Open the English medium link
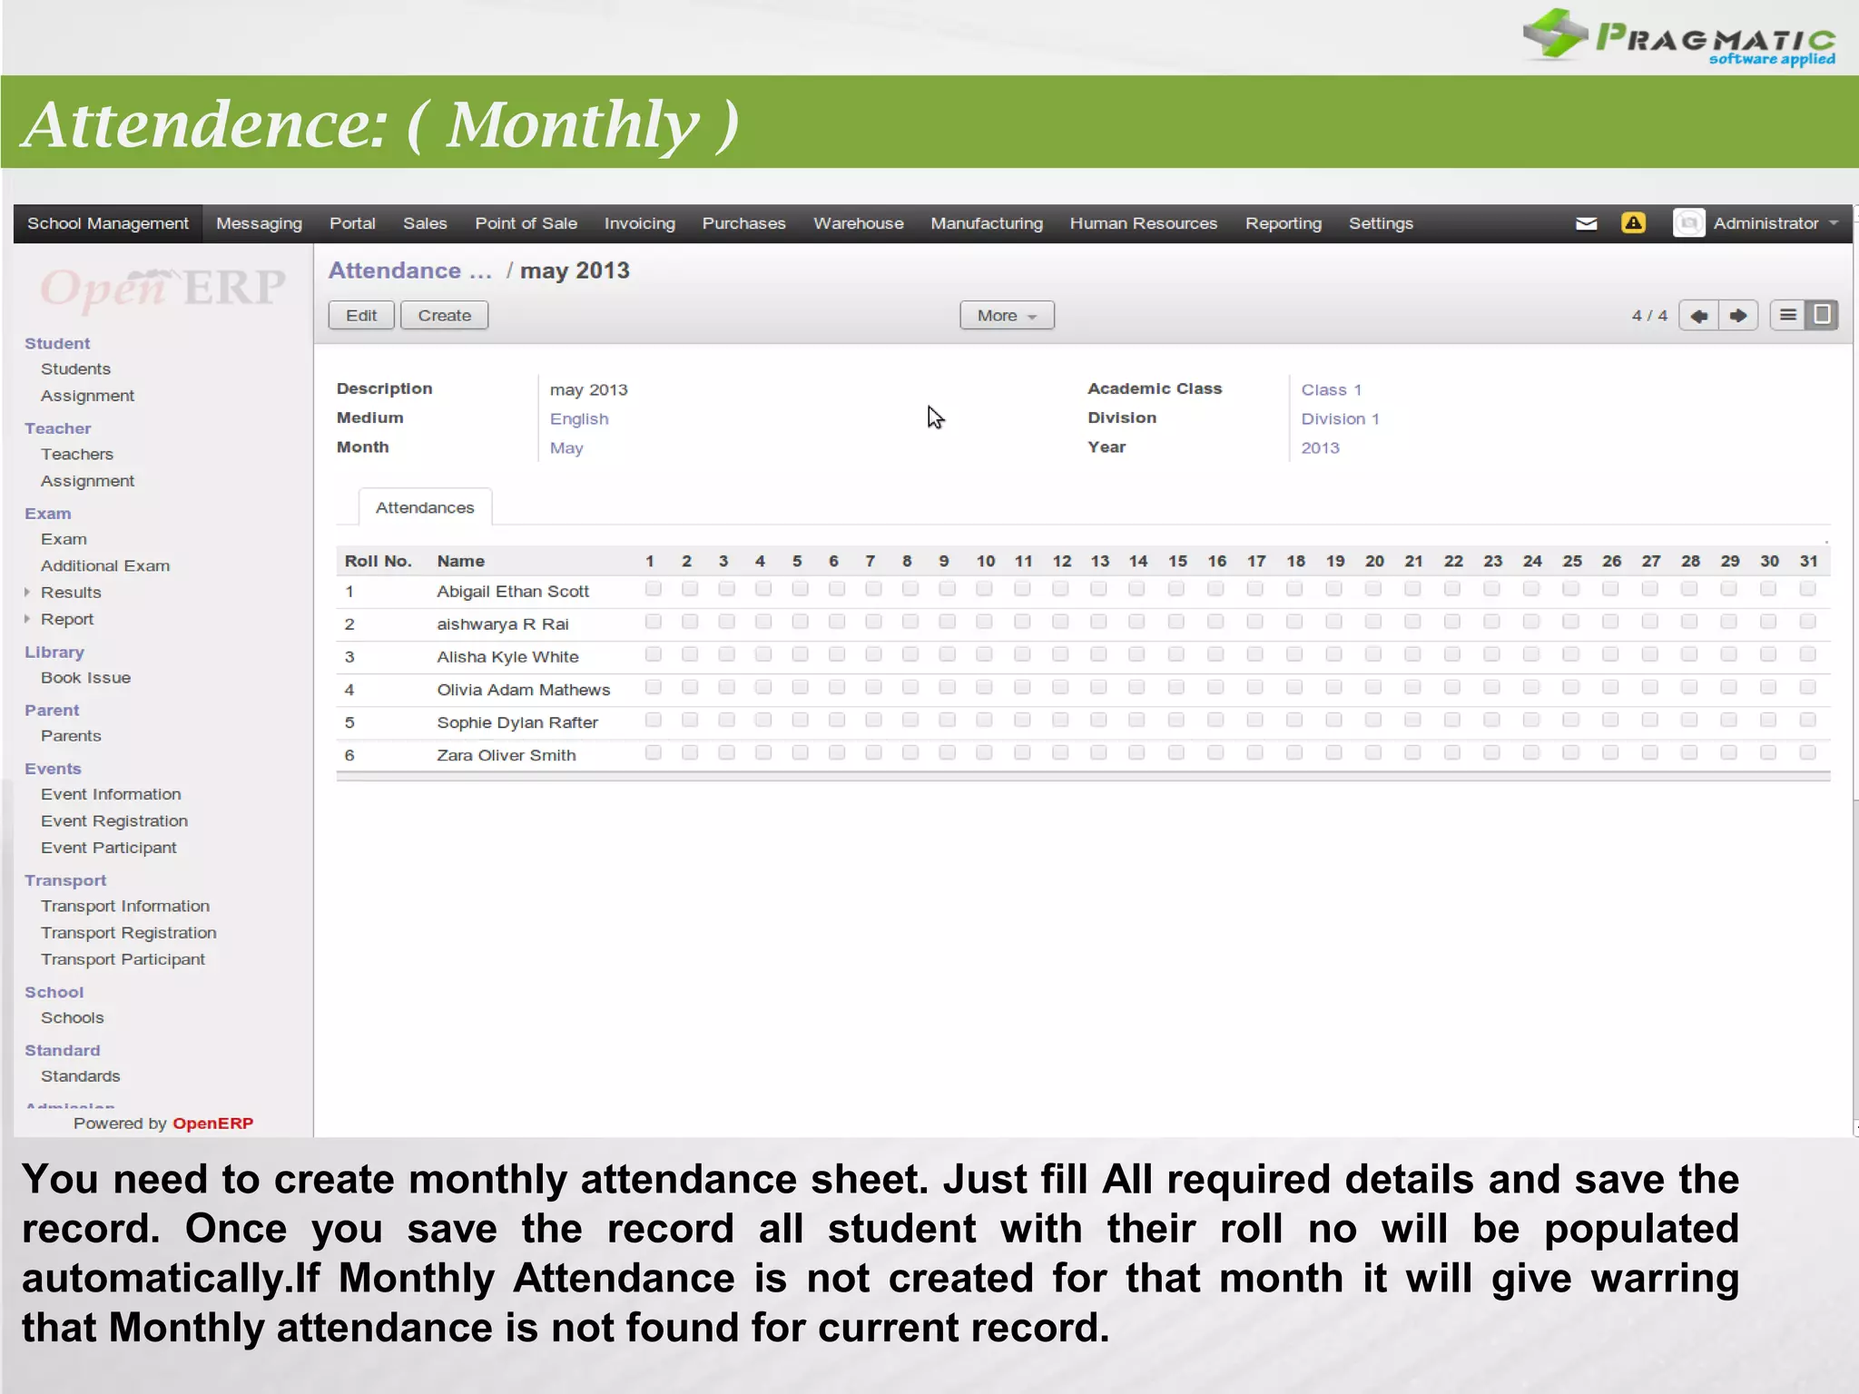This screenshot has height=1394, width=1859. [x=579, y=419]
